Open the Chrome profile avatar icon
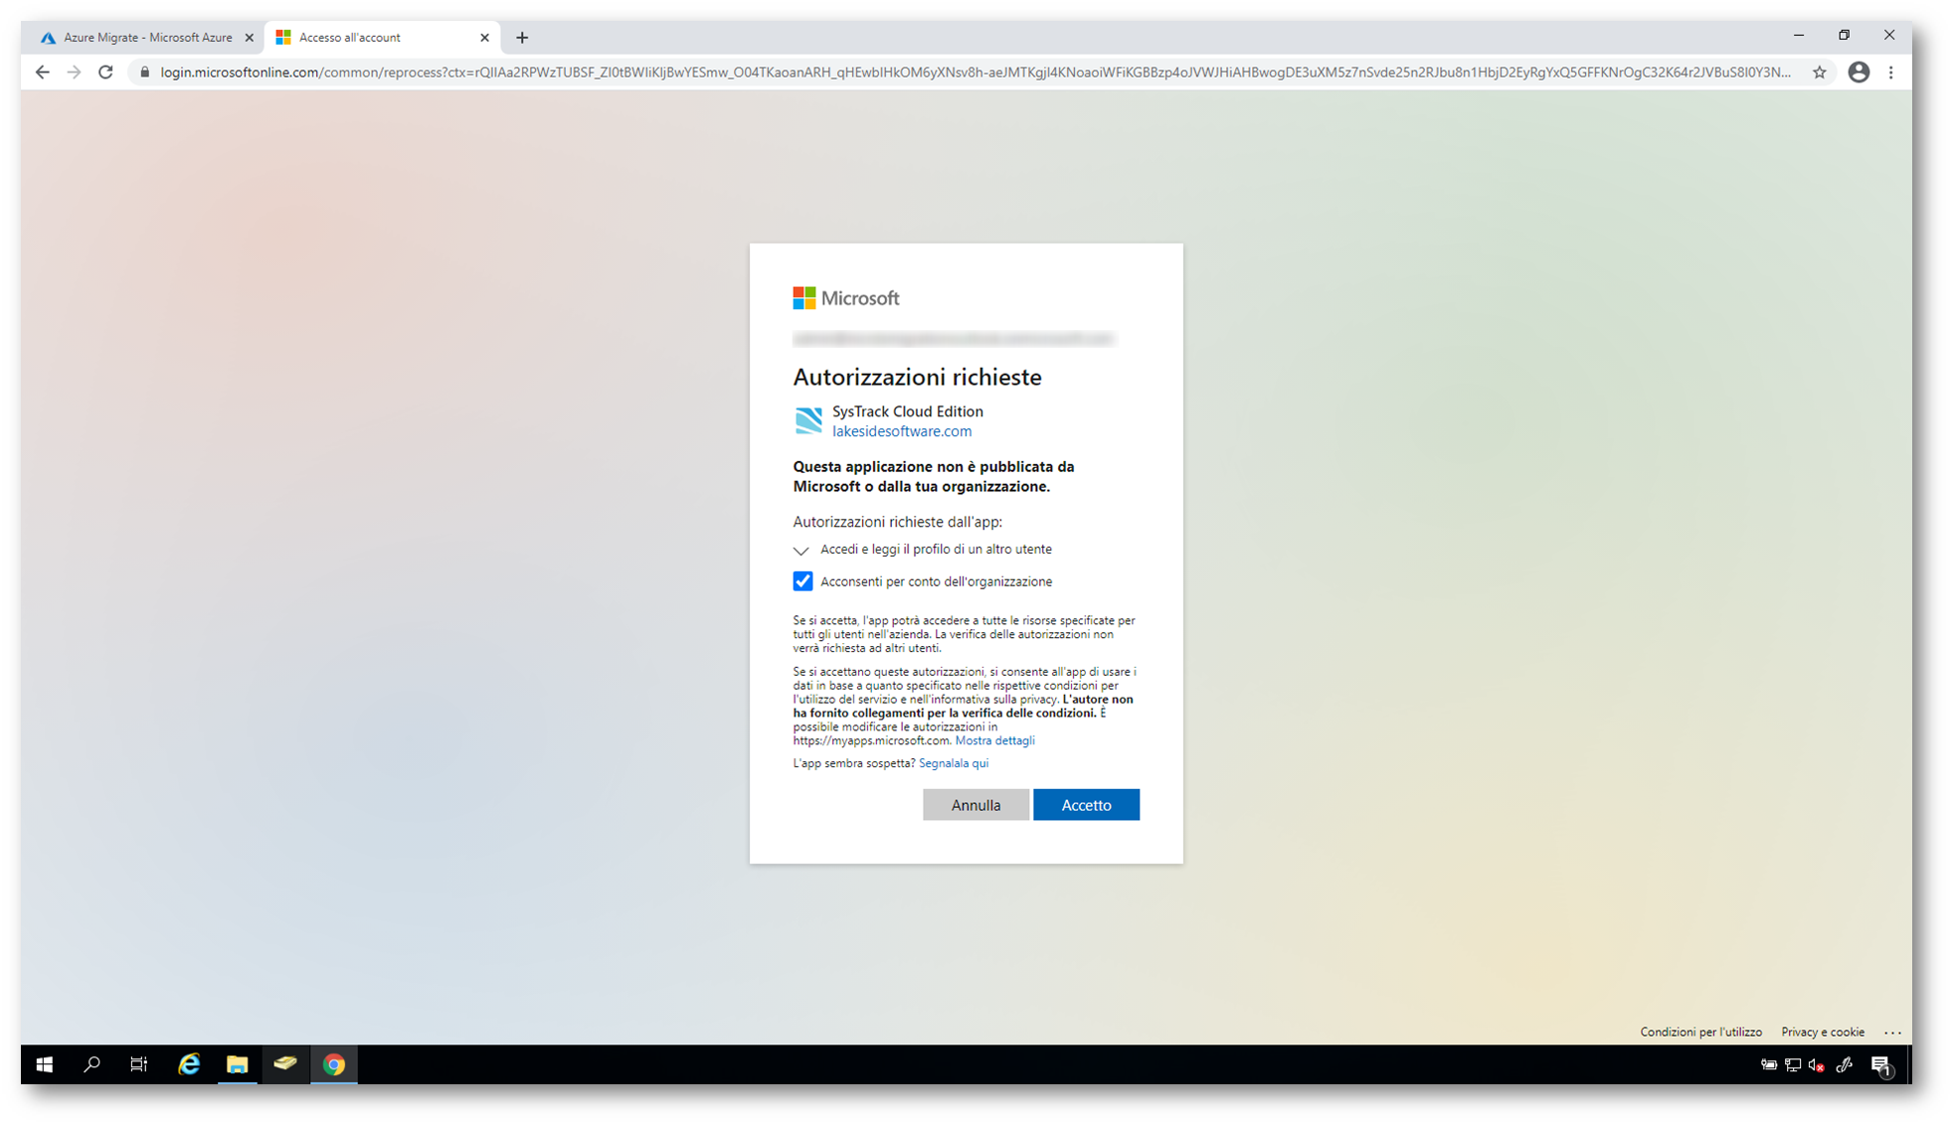The image size is (1954, 1126). (1858, 72)
